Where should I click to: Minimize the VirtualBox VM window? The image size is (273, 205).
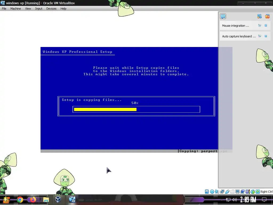tap(243, 3)
